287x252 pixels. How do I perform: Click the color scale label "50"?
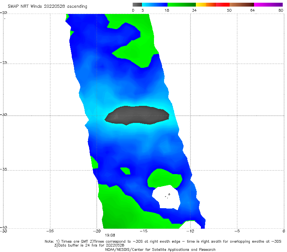pyautogui.click(x=229, y=10)
